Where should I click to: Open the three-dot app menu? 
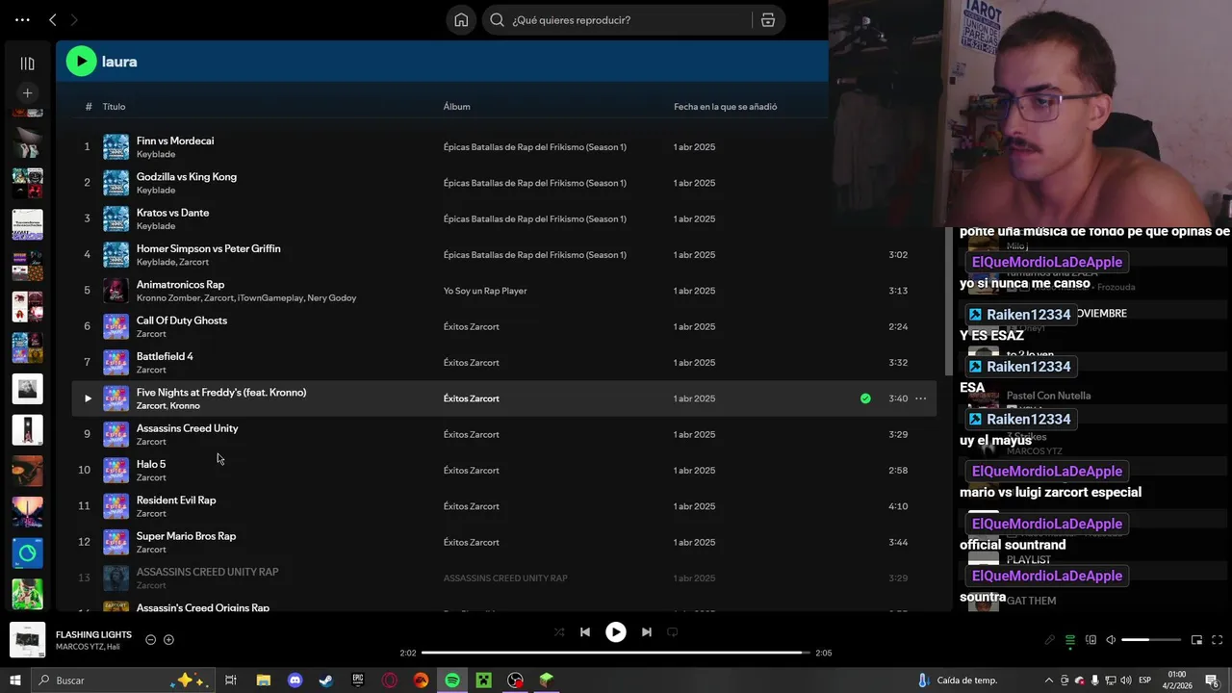point(22,19)
